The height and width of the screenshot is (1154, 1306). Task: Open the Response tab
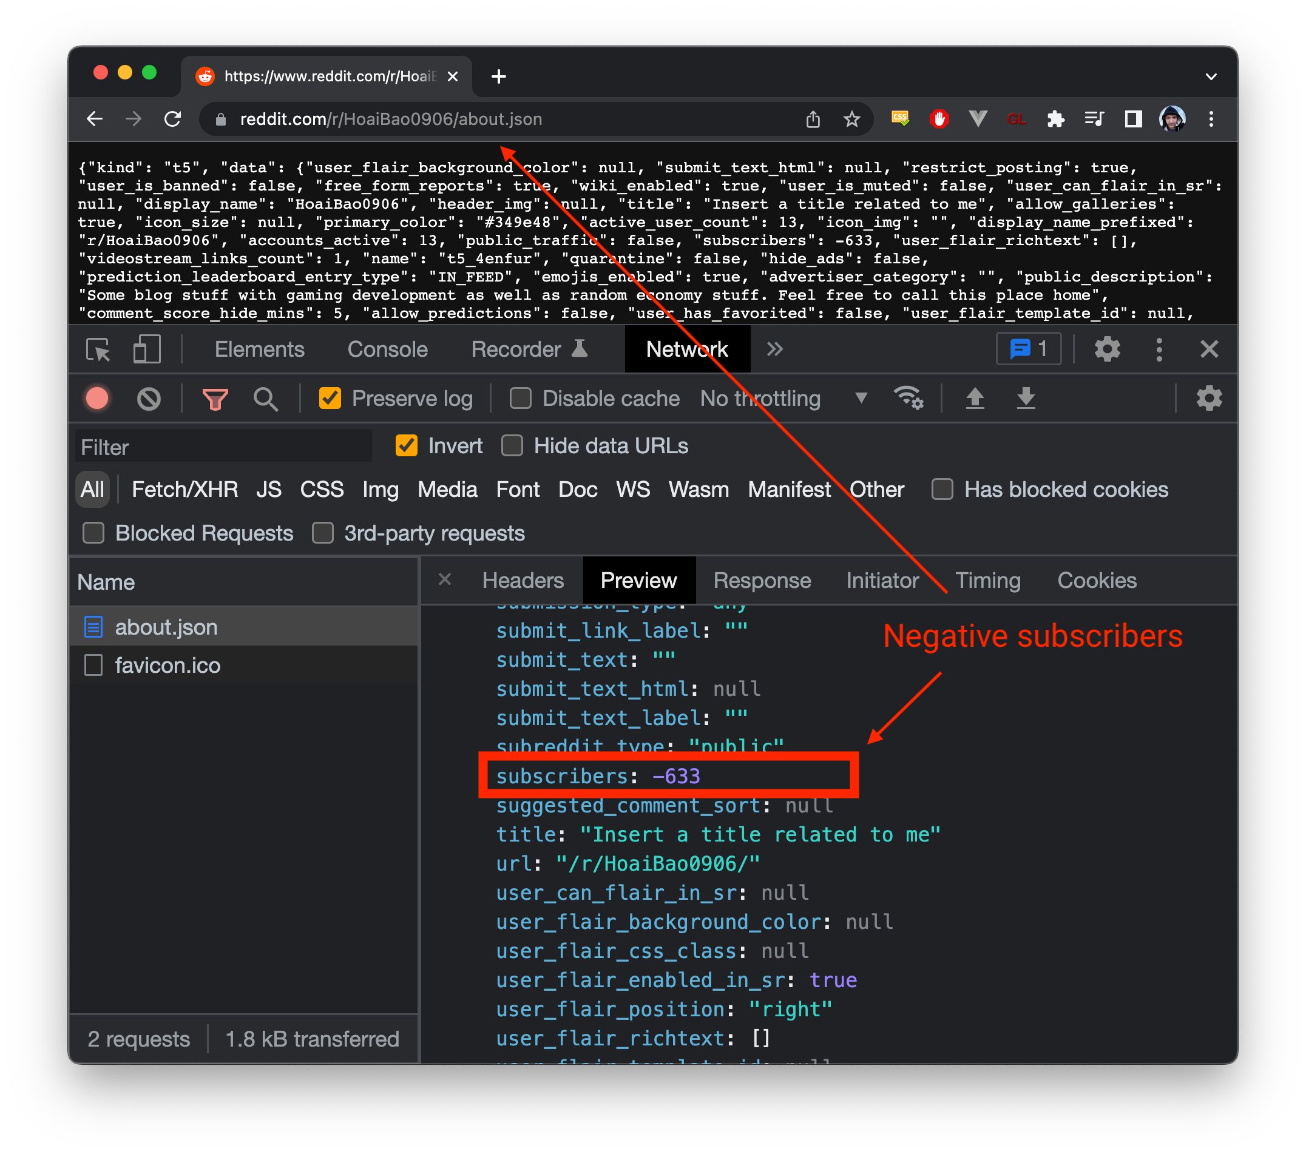coord(762,581)
